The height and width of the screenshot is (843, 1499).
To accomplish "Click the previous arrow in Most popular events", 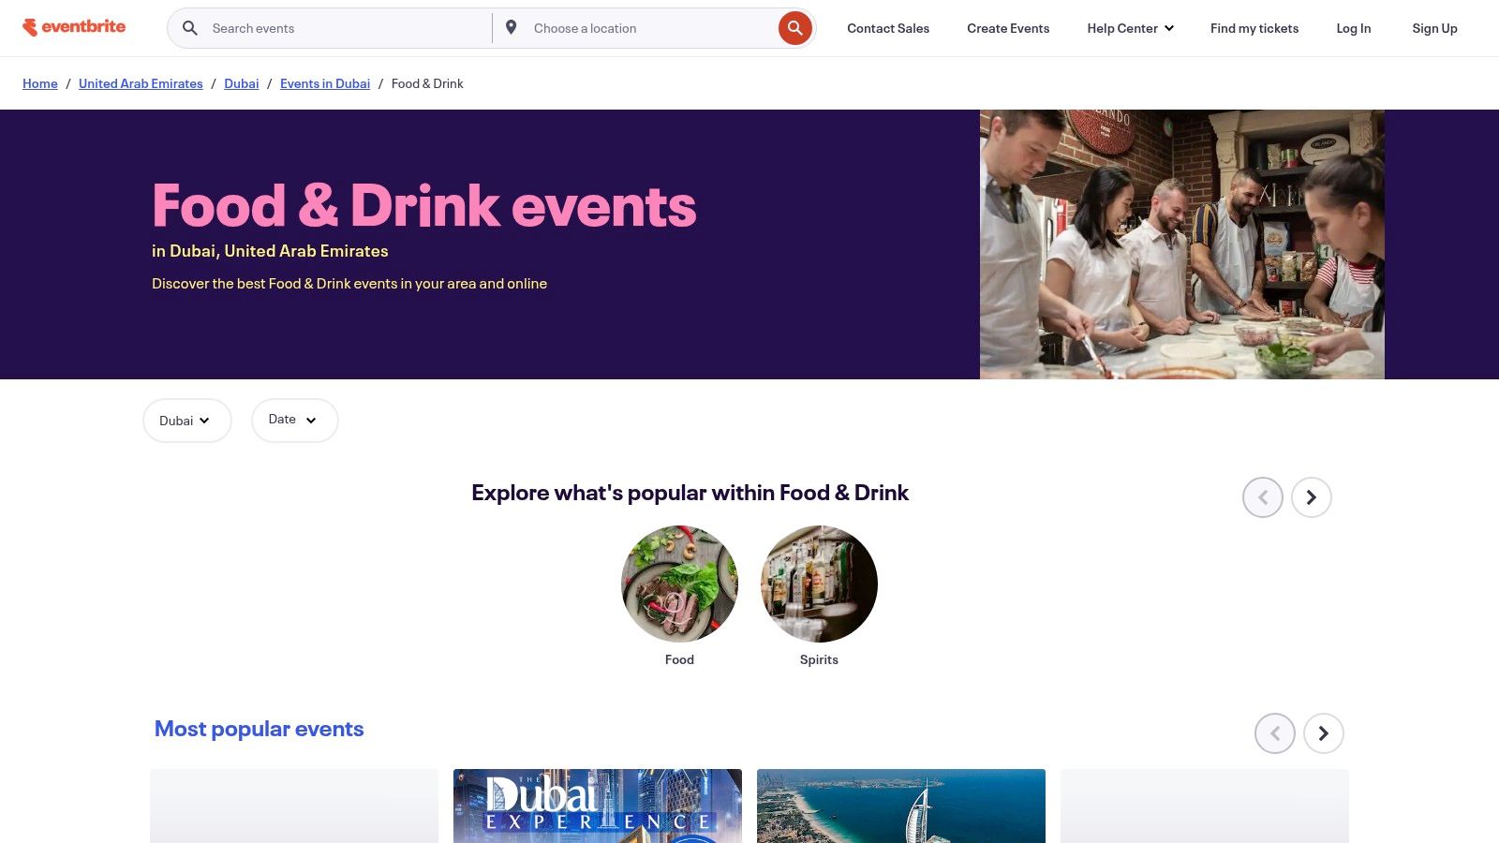I will point(1274,733).
